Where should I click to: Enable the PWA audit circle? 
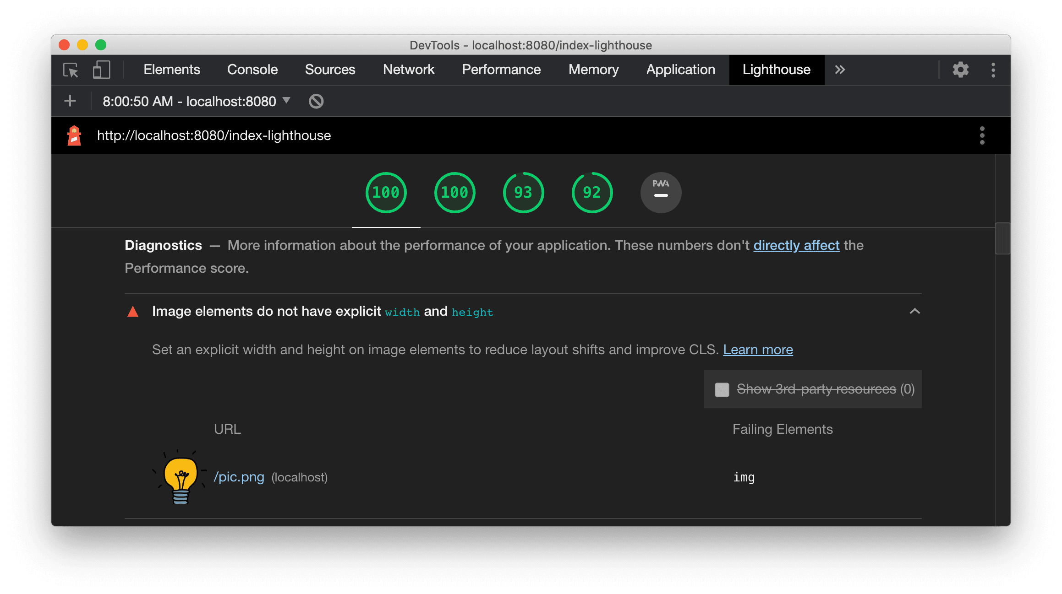[x=661, y=192]
